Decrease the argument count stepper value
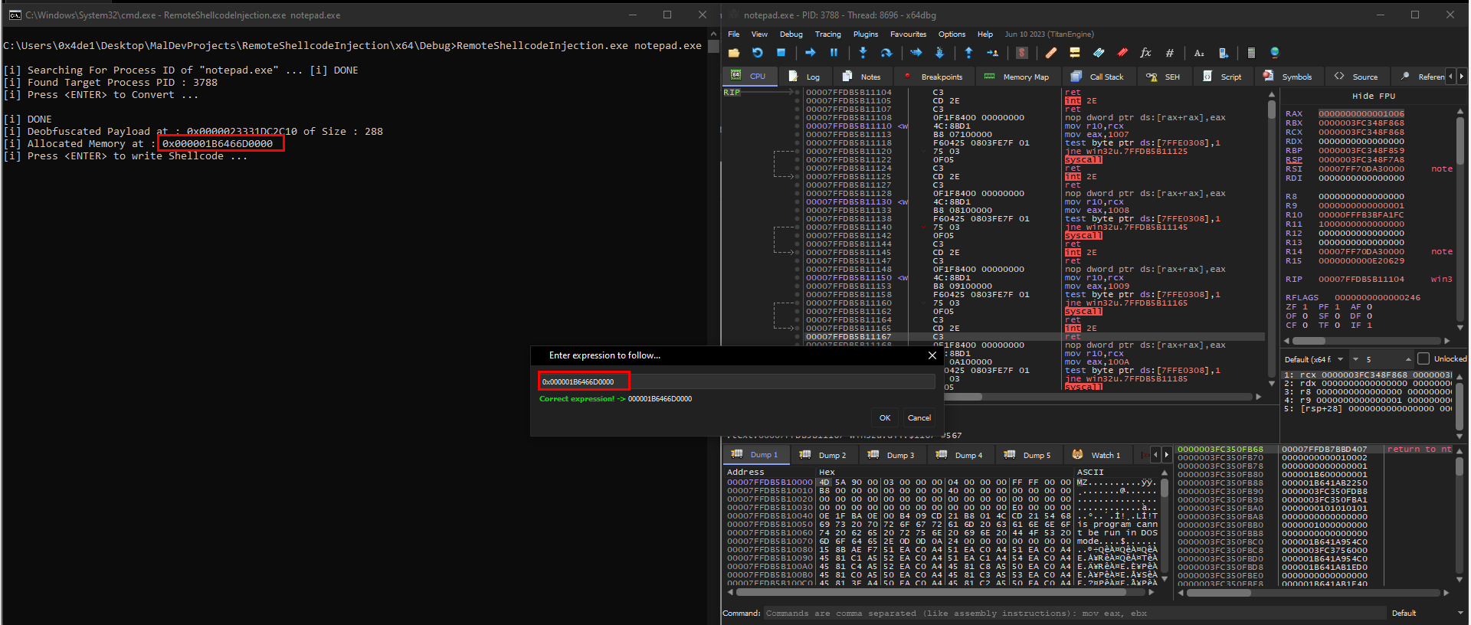The width and height of the screenshot is (1471, 625). [1355, 359]
